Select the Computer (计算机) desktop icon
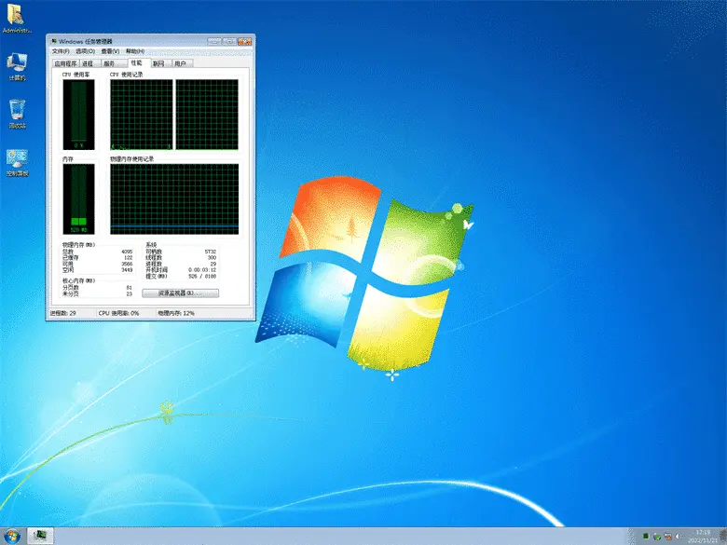Image resolution: width=727 pixels, height=545 pixels. pyautogui.click(x=17, y=65)
